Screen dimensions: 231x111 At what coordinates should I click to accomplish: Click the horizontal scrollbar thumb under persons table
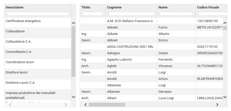tap(107, 105)
